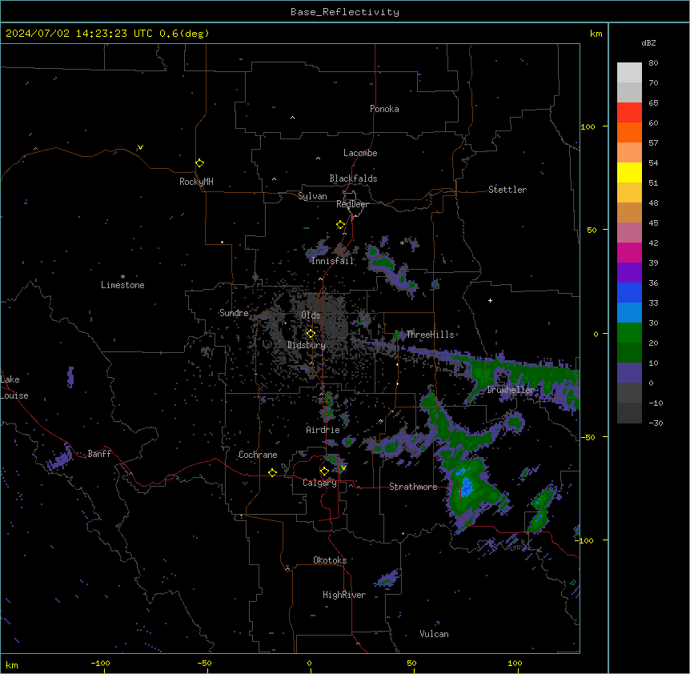Click the yellow diamond marker above RockyMH

pos(199,163)
